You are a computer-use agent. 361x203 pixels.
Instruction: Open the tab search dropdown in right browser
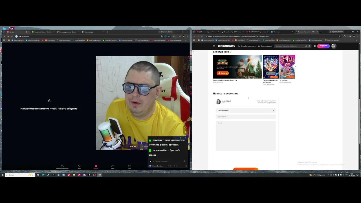pyautogui.click(x=194, y=32)
